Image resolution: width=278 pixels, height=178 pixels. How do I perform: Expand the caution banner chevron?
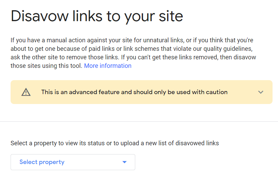(x=261, y=92)
